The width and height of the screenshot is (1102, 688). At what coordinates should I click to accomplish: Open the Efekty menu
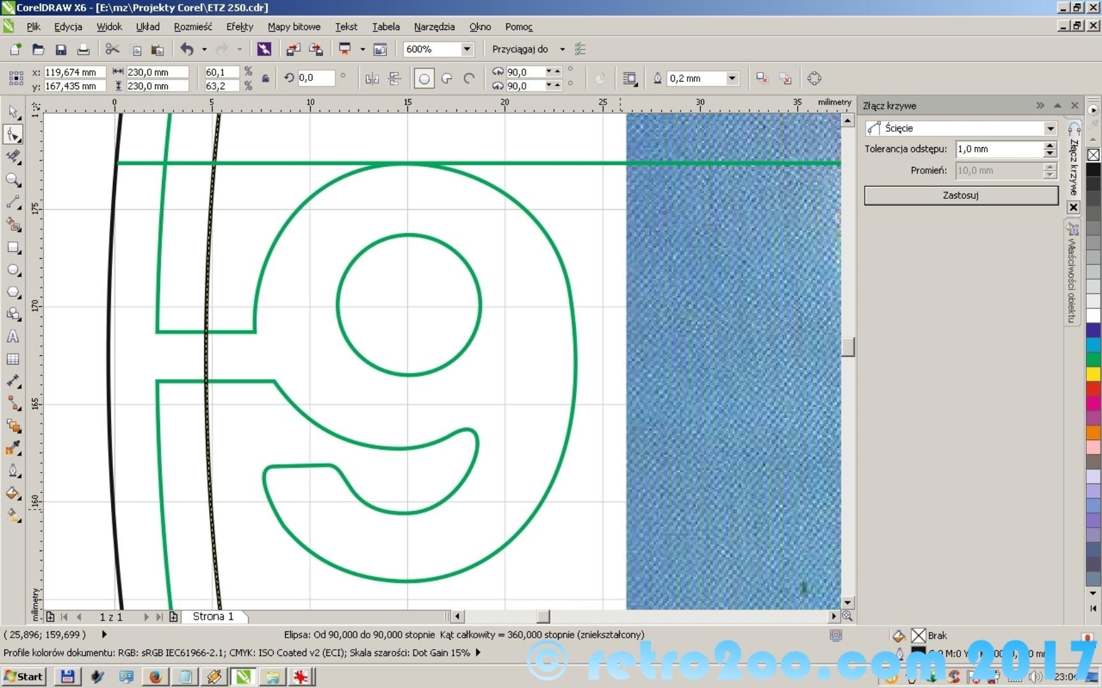239,27
